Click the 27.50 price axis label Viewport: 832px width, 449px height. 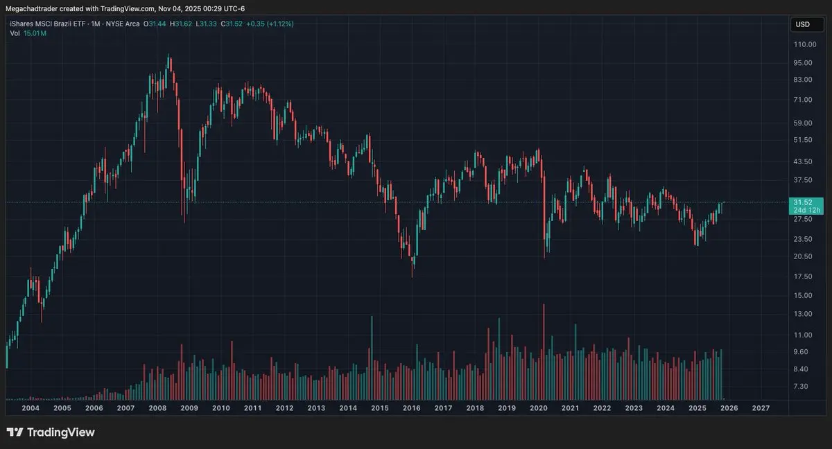click(803, 219)
